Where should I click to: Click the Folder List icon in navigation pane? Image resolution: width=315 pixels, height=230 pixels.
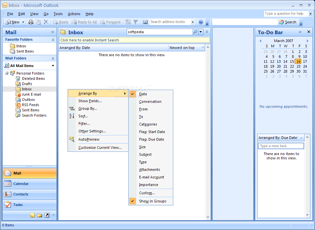[40, 215]
